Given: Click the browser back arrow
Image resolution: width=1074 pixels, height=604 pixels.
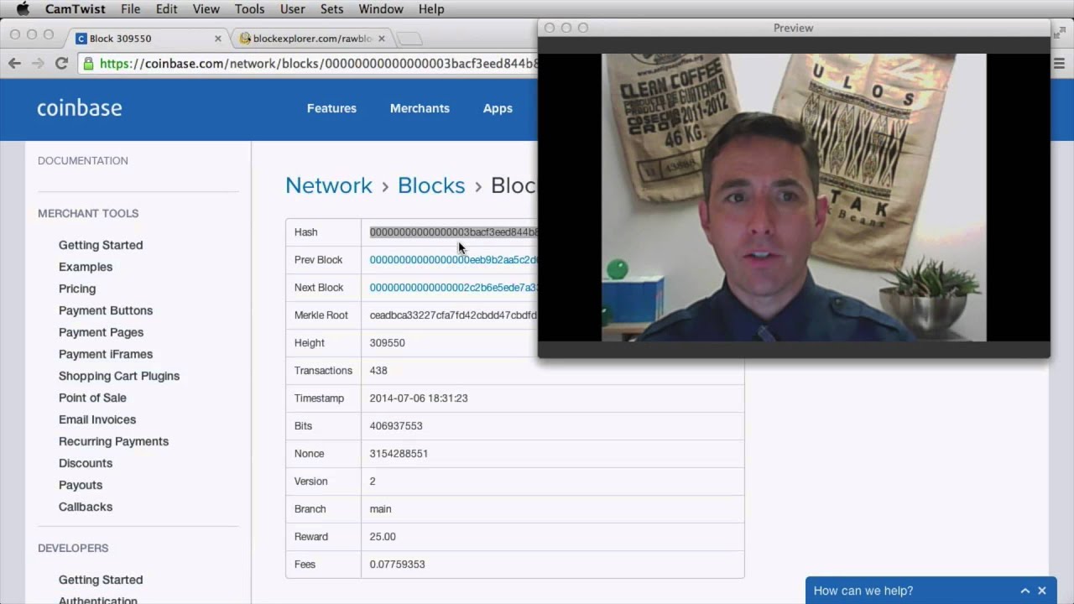Looking at the screenshot, I should [x=14, y=63].
